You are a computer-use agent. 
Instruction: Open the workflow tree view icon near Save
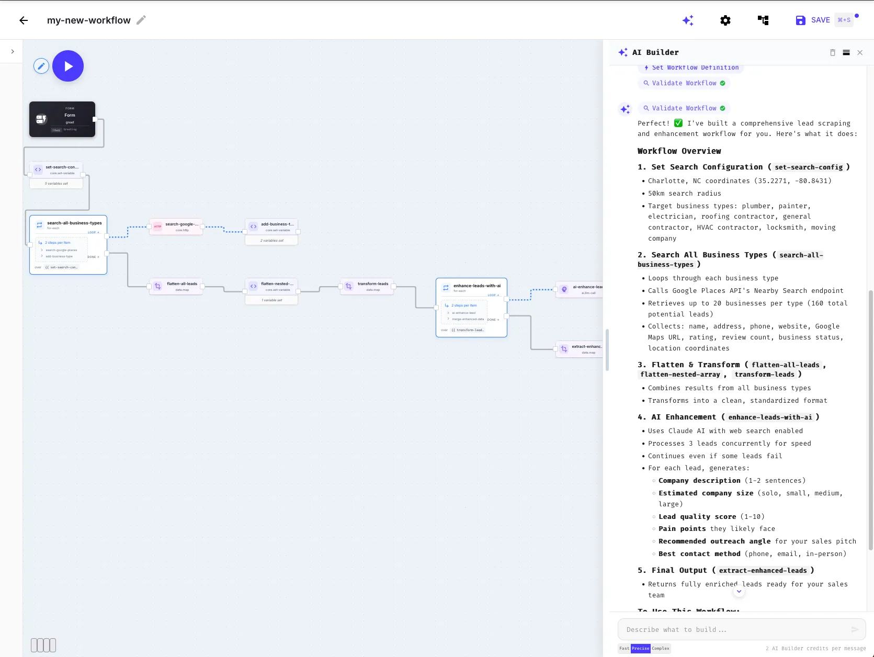point(763,20)
